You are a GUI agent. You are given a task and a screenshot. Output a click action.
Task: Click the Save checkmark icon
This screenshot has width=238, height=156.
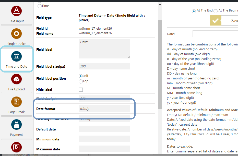tap(216, 21)
